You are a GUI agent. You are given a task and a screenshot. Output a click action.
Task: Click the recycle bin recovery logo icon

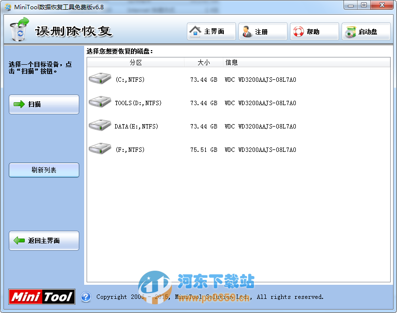[19, 29]
